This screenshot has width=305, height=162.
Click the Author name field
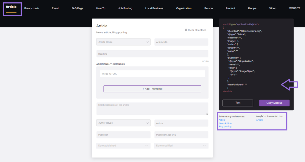coord(181,123)
